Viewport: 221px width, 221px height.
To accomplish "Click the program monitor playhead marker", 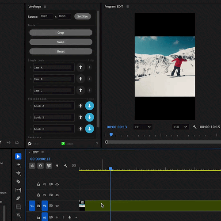I will (x=111, y=134).
